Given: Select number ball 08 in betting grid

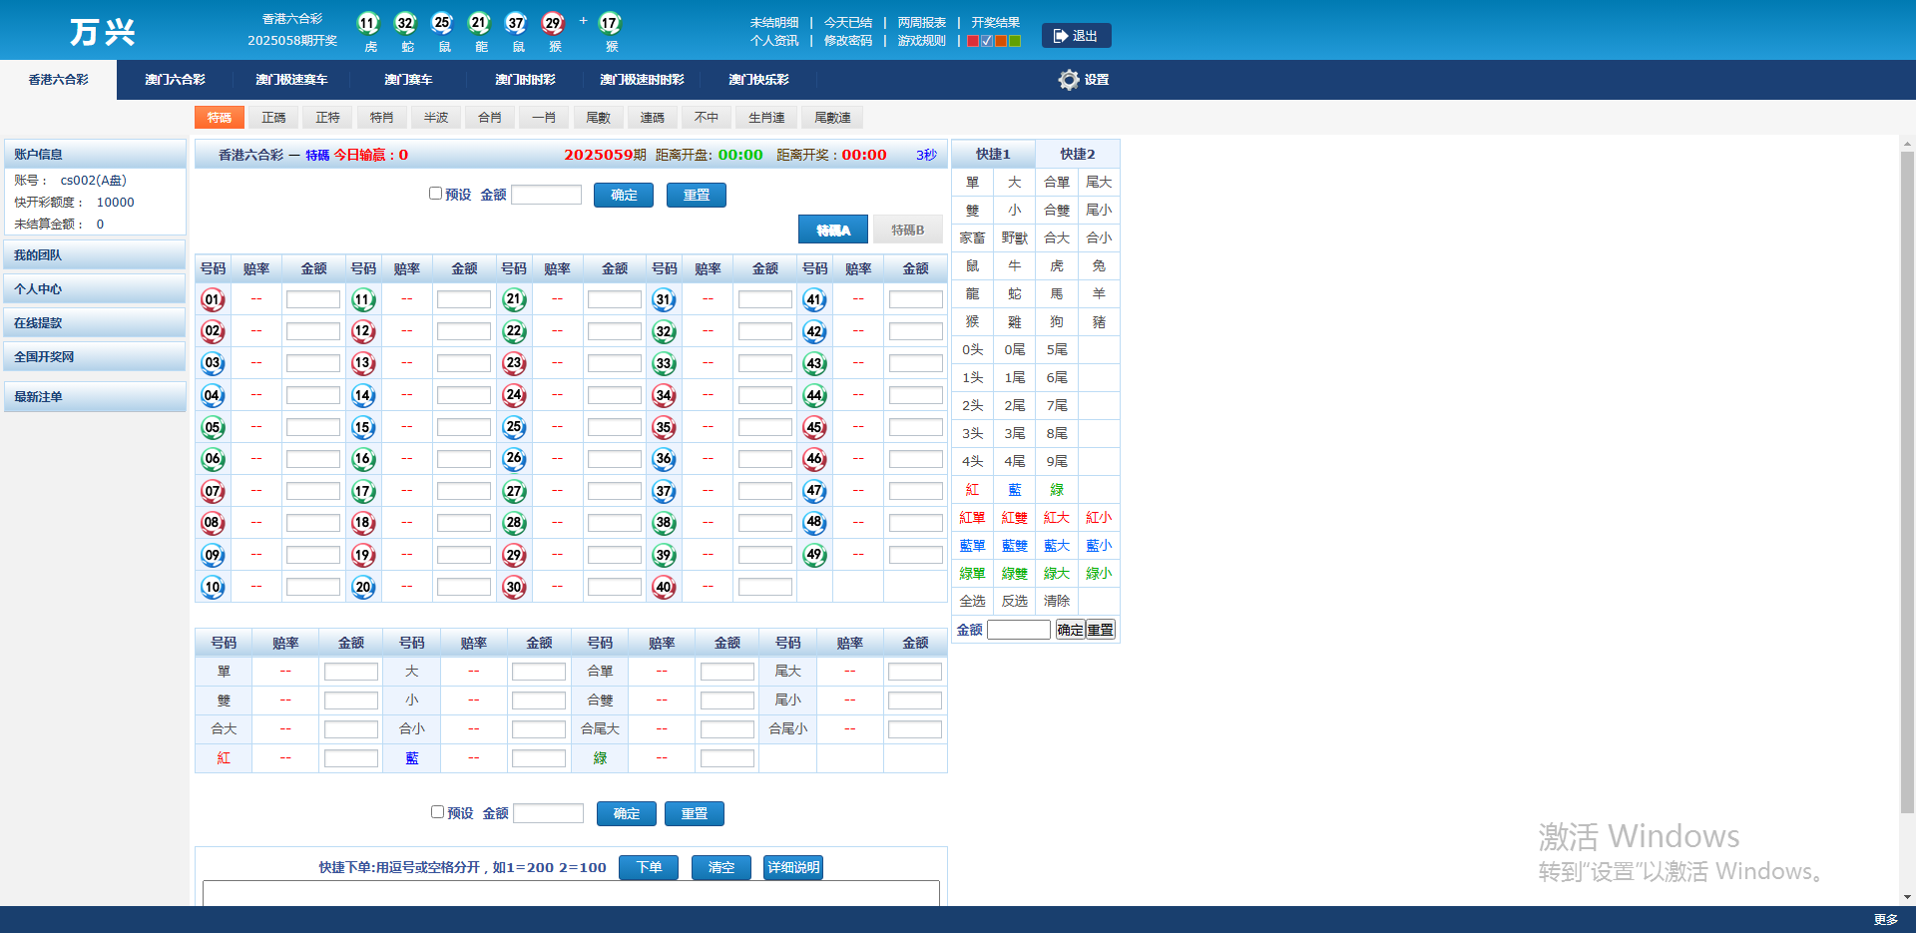Looking at the screenshot, I should [x=213, y=523].
